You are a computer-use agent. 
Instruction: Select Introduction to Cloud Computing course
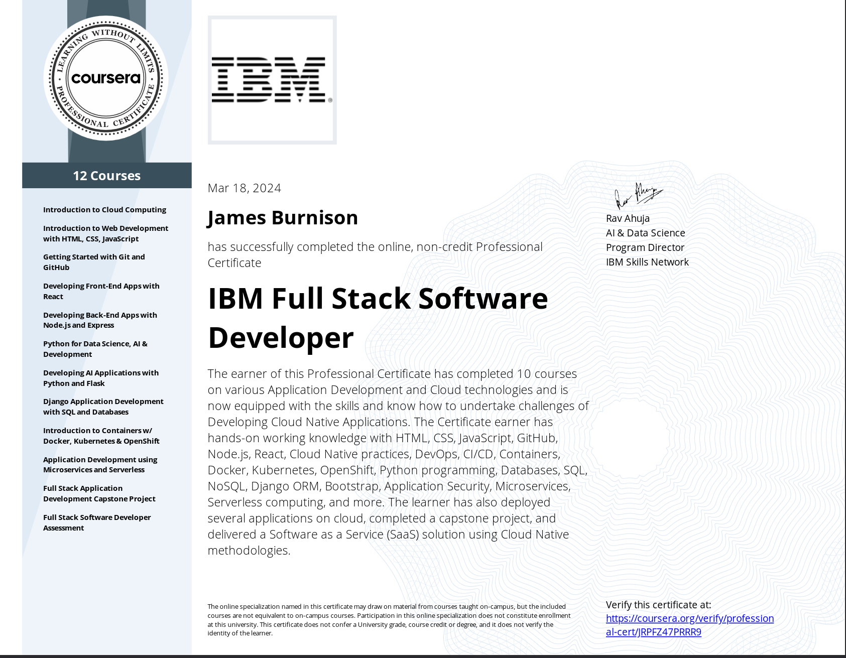point(104,210)
